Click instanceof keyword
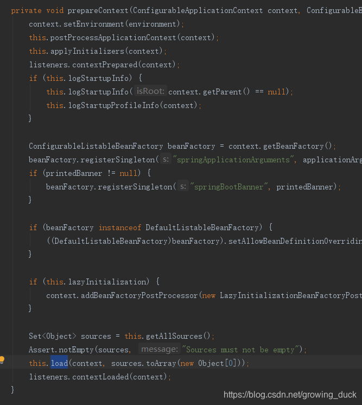The height and width of the screenshot is (405, 362). click(x=120, y=227)
